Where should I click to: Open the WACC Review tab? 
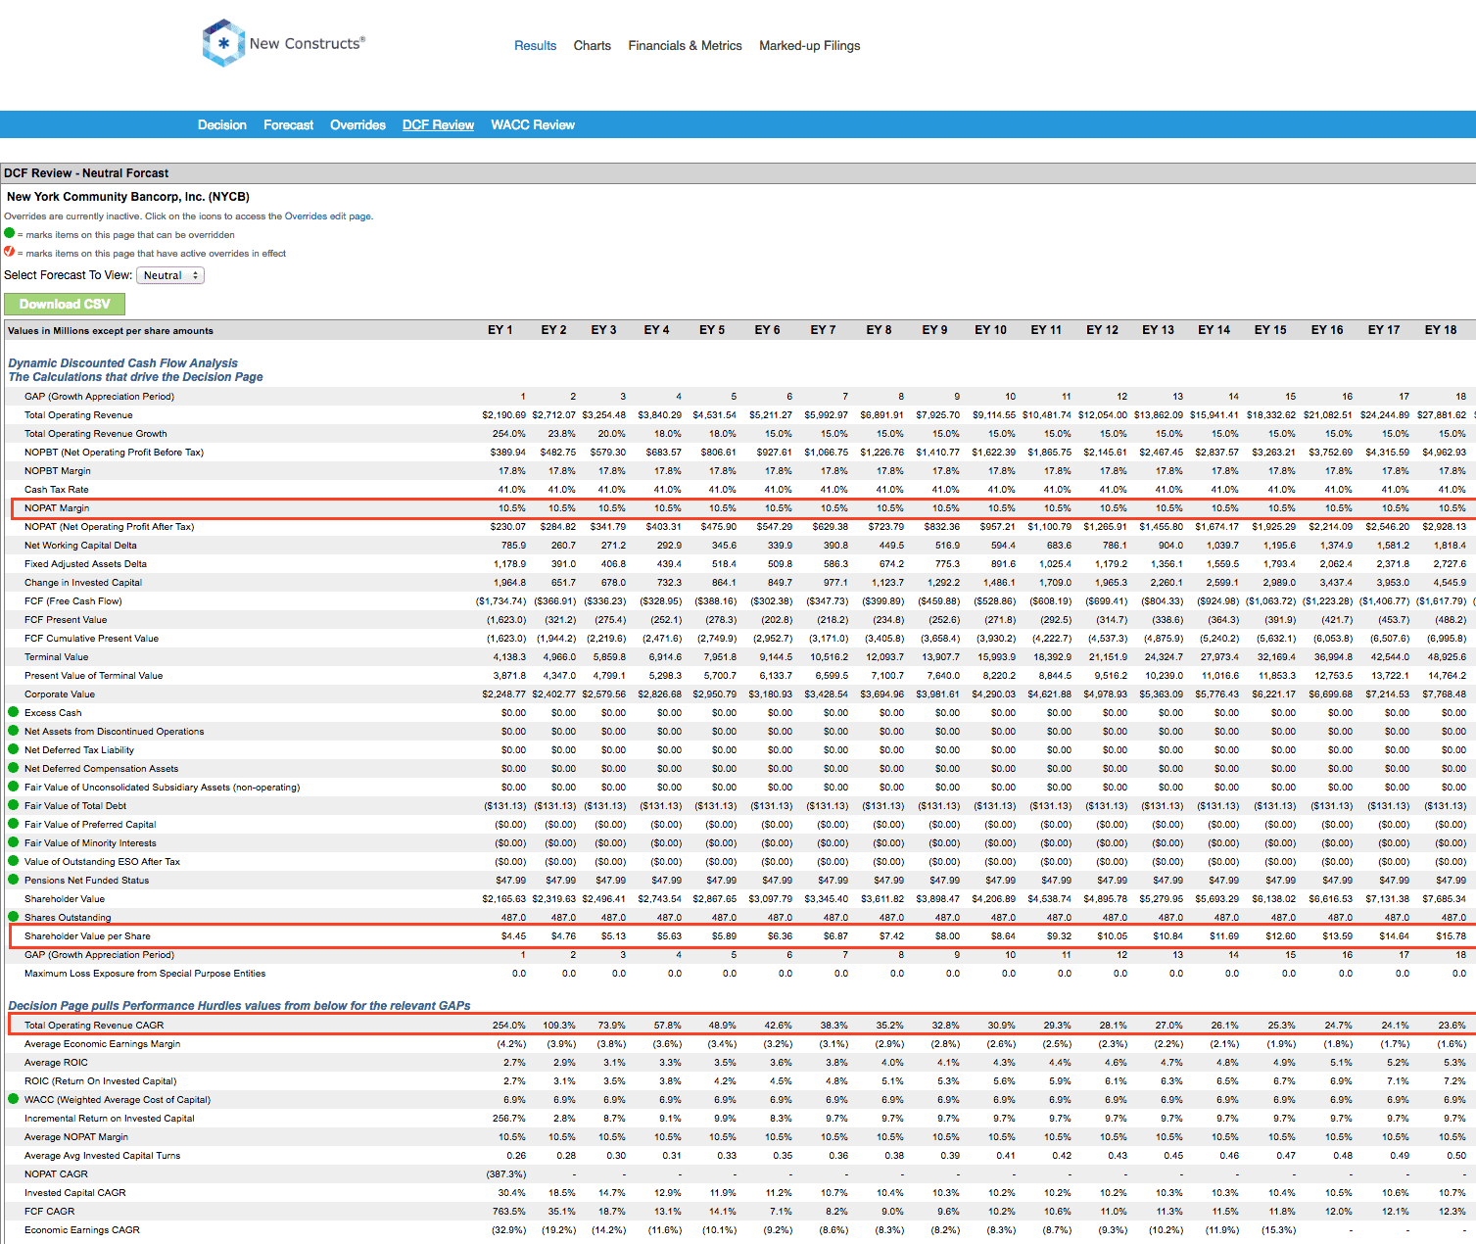pos(533,124)
